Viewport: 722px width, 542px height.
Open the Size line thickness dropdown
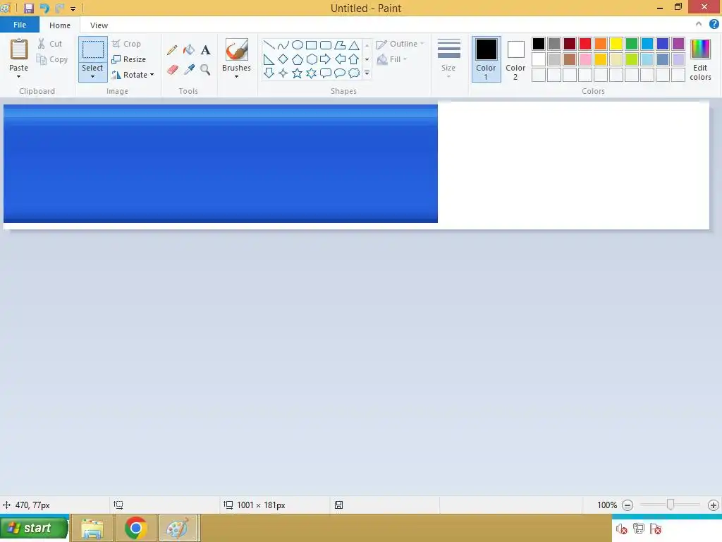click(448, 59)
